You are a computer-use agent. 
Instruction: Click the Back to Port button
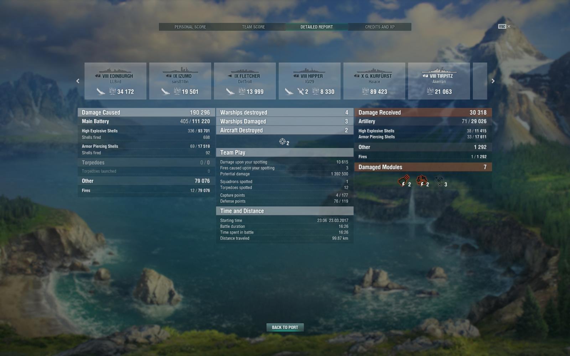coord(285,327)
